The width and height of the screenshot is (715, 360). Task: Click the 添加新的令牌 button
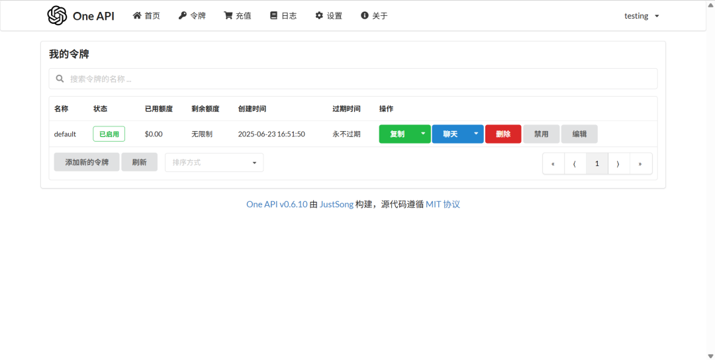coord(86,162)
